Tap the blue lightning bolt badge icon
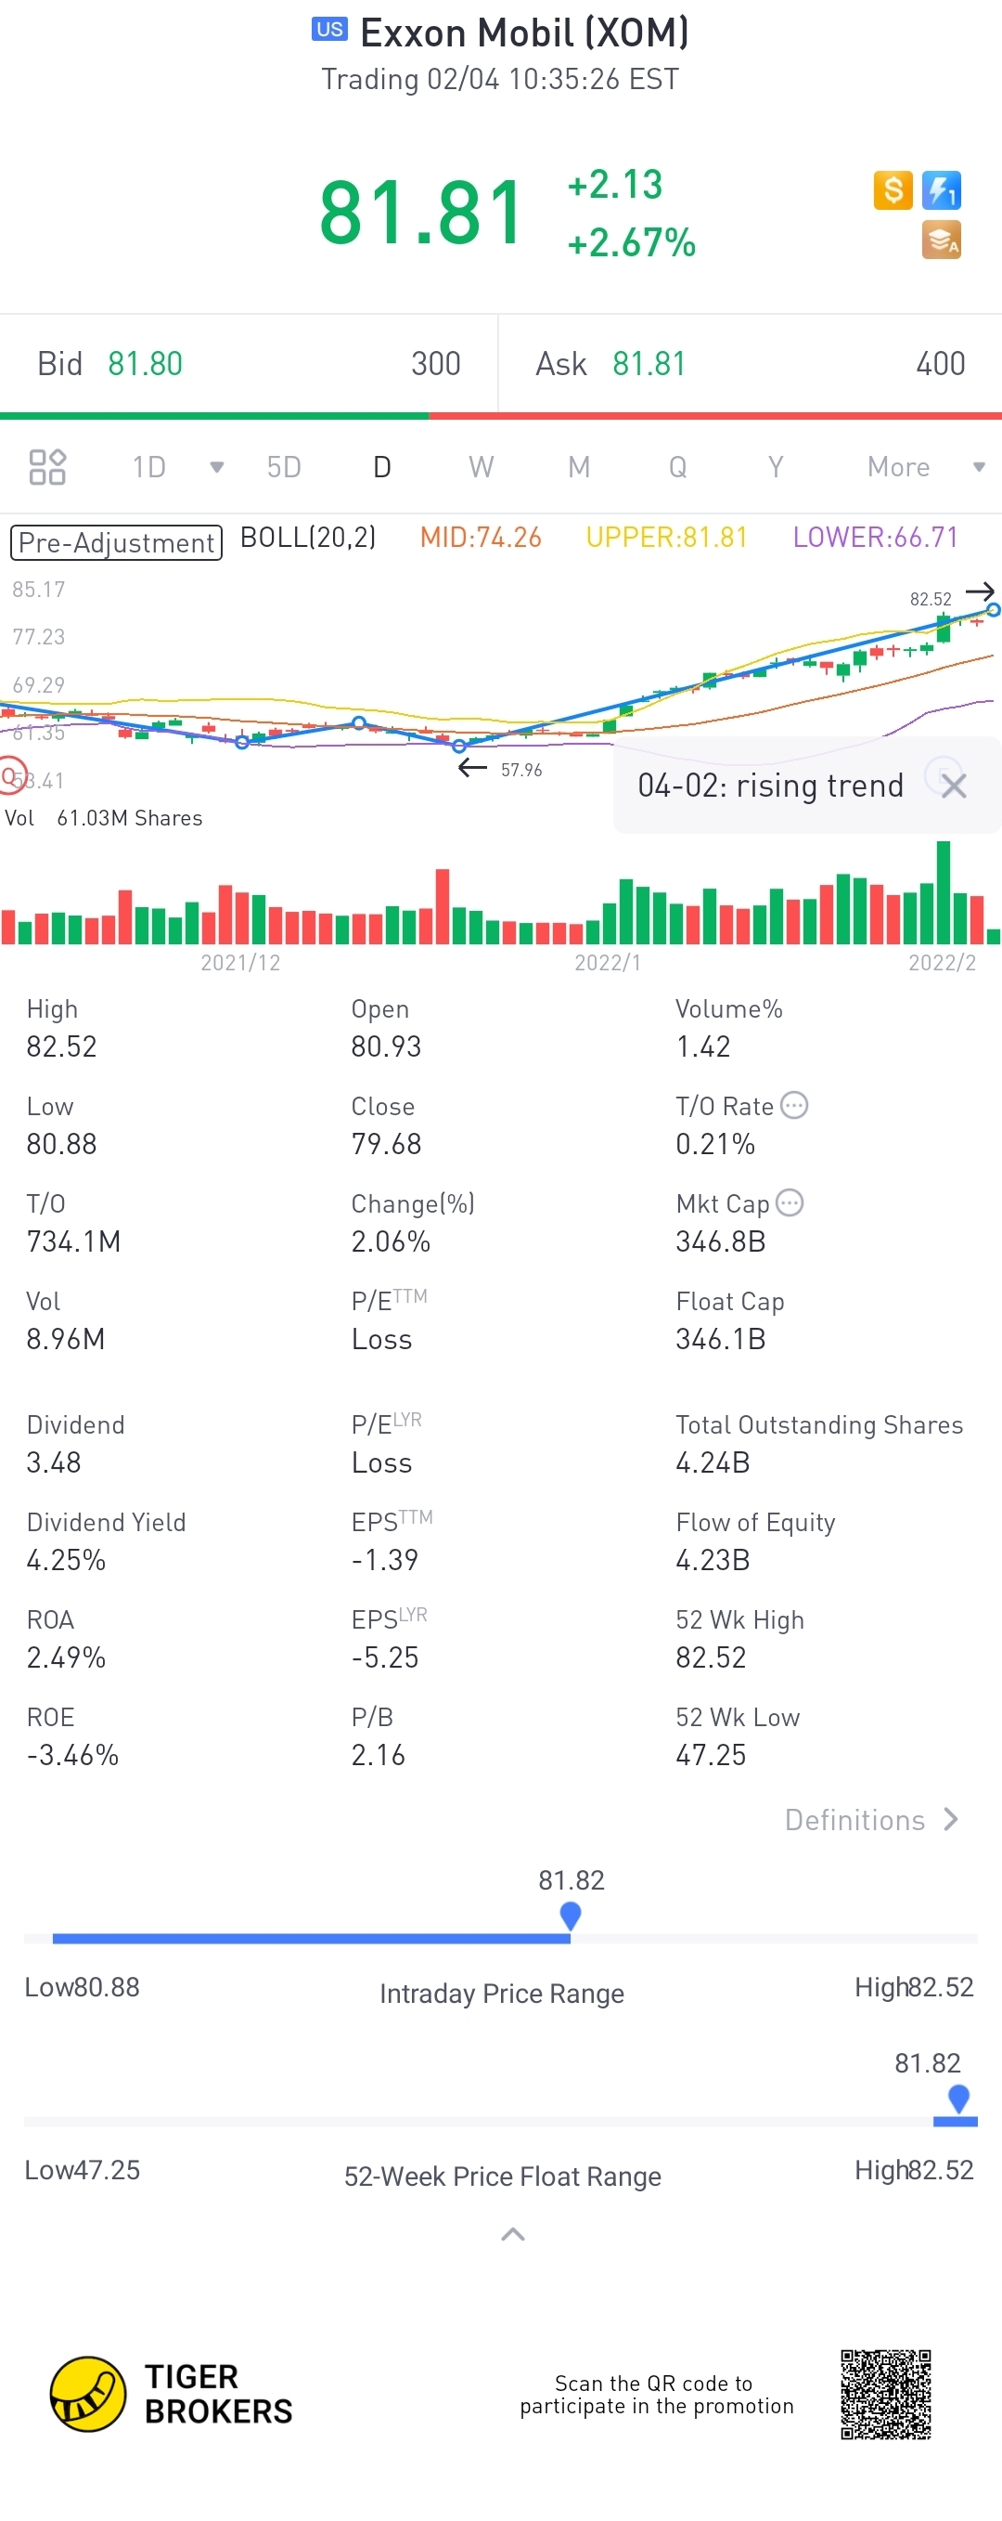 (x=942, y=189)
